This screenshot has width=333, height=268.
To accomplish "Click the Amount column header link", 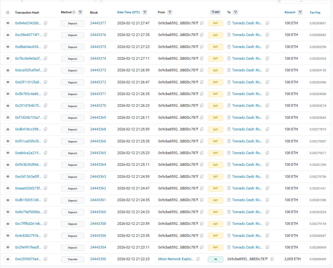I will tap(290, 12).
